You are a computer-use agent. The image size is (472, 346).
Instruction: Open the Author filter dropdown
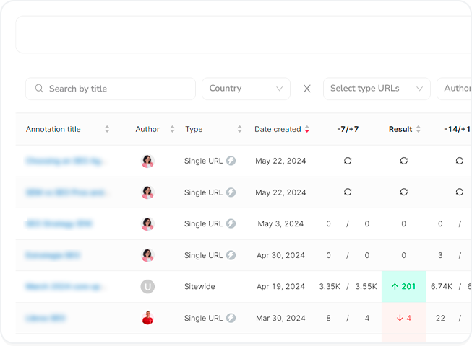tap(455, 89)
